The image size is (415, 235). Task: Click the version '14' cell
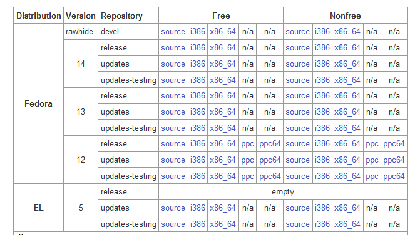pos(81,64)
